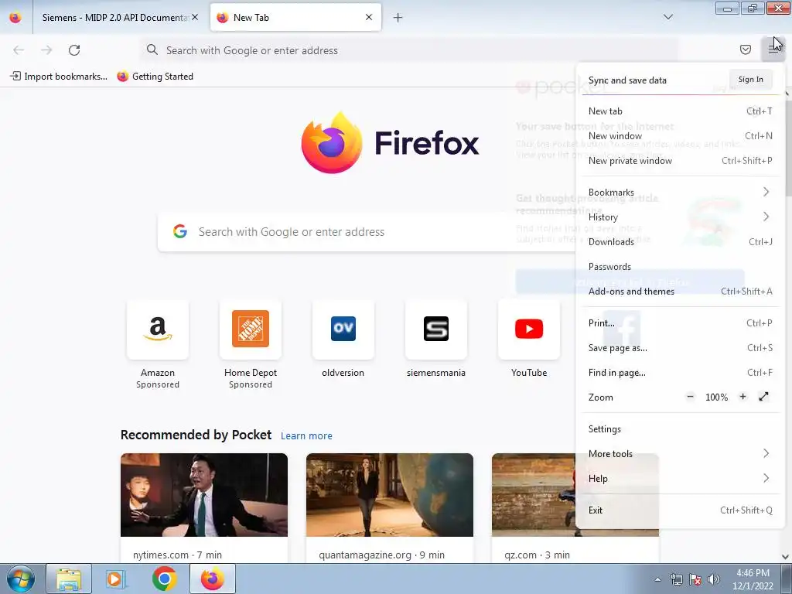Expand the Help submenu
792x594 pixels.
[x=680, y=478]
